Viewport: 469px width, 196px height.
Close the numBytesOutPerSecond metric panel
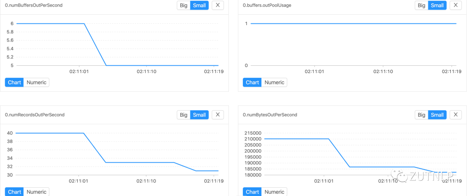coord(456,115)
